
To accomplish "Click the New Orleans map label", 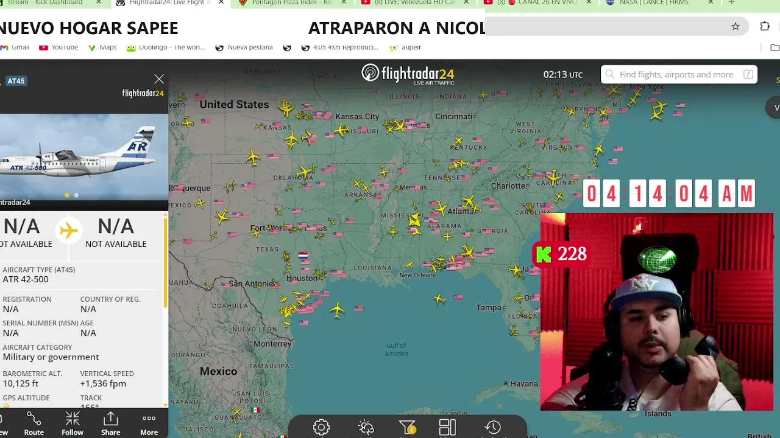I will (x=417, y=275).
